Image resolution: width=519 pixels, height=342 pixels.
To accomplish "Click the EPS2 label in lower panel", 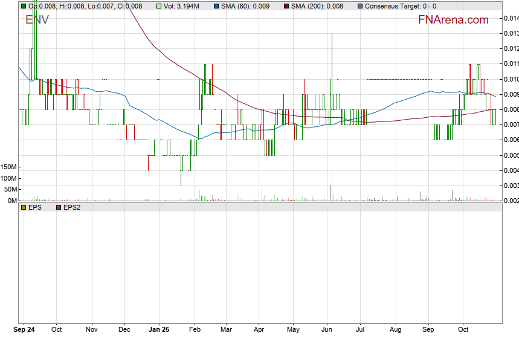I will click(71, 207).
